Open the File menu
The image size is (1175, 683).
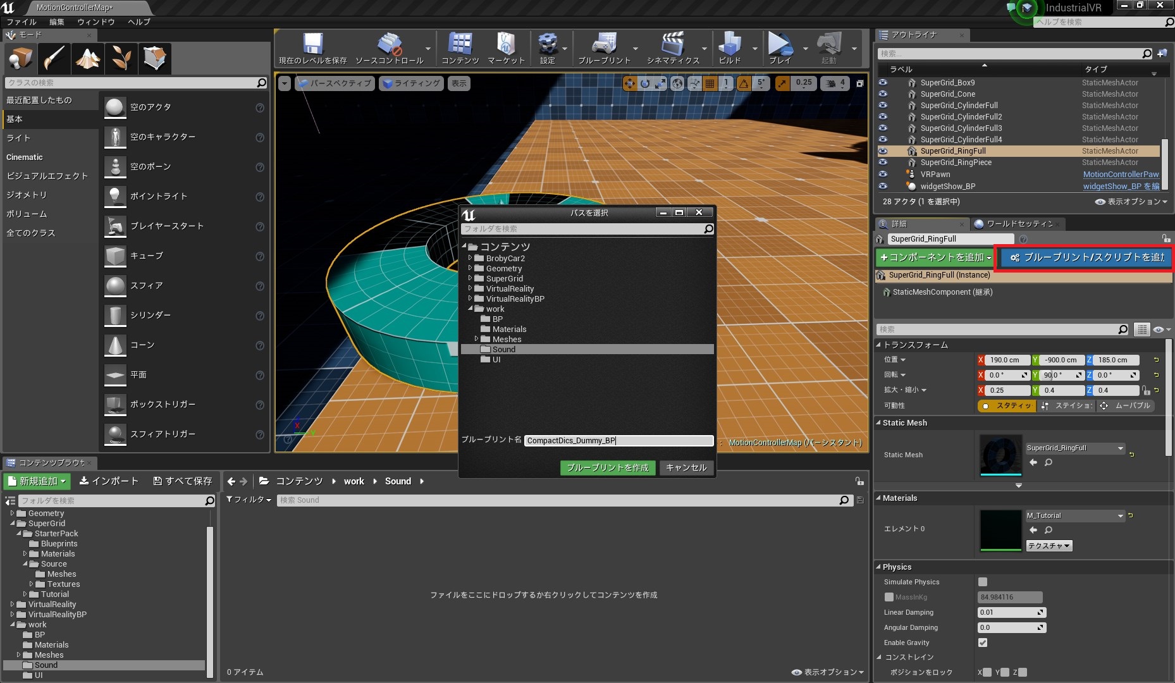point(22,22)
